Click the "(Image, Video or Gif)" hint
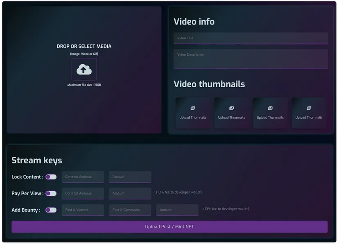The width and height of the screenshot is (339, 244). pyautogui.click(x=84, y=54)
